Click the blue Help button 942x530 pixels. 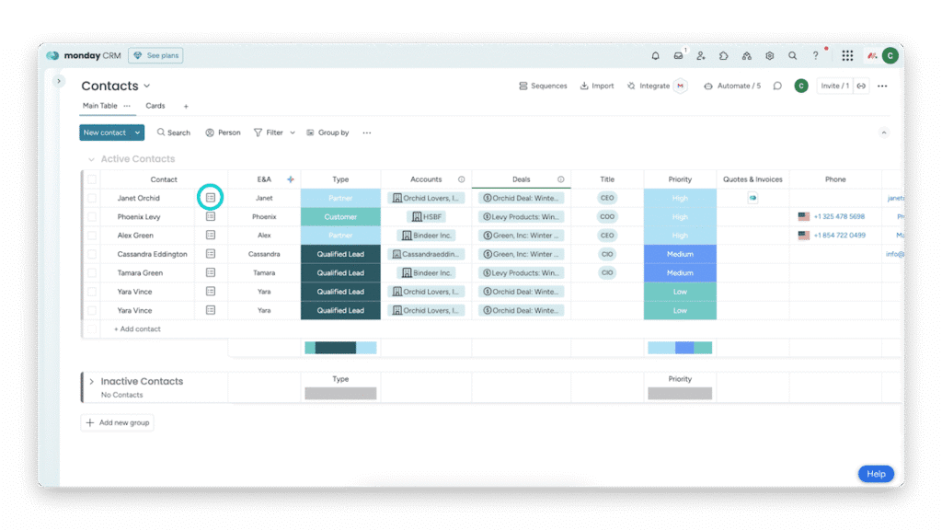876,474
